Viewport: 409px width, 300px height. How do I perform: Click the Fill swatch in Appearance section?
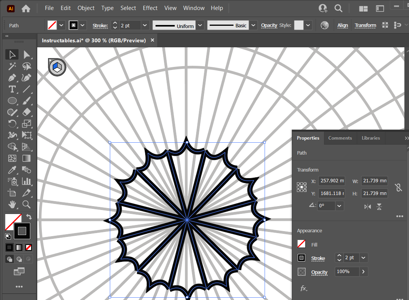[x=301, y=244]
